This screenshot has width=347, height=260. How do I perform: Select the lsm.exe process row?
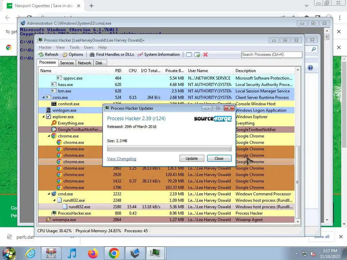(166, 91)
